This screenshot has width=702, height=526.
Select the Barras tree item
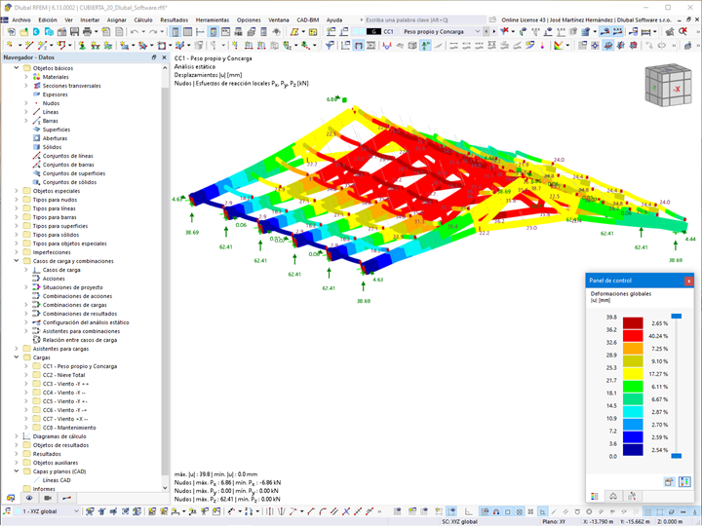click(x=50, y=121)
